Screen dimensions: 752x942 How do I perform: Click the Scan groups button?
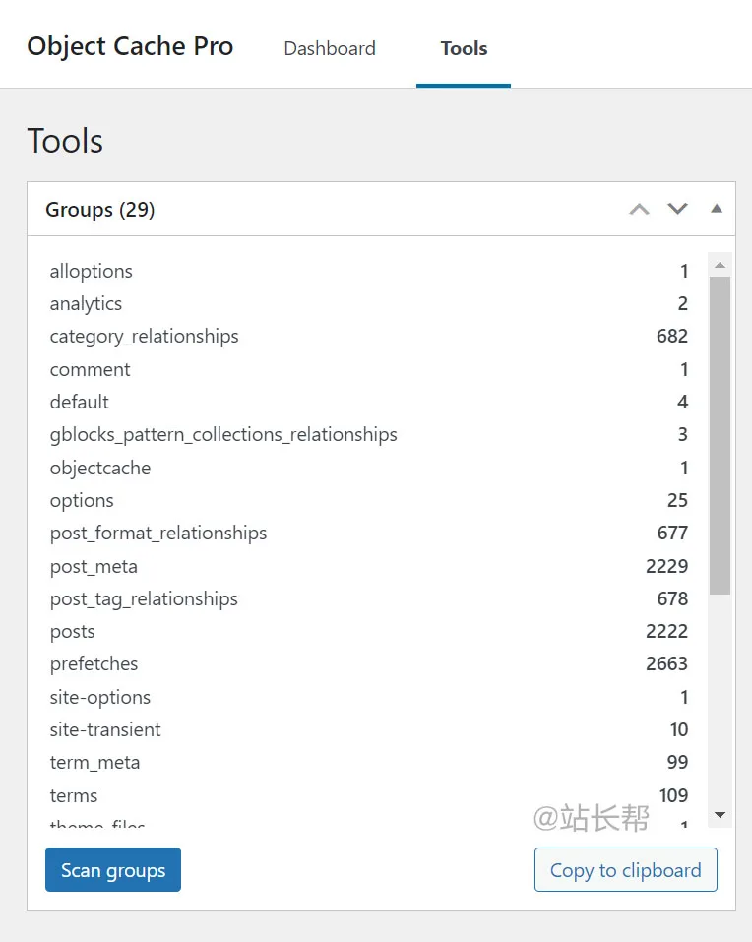coord(113,869)
